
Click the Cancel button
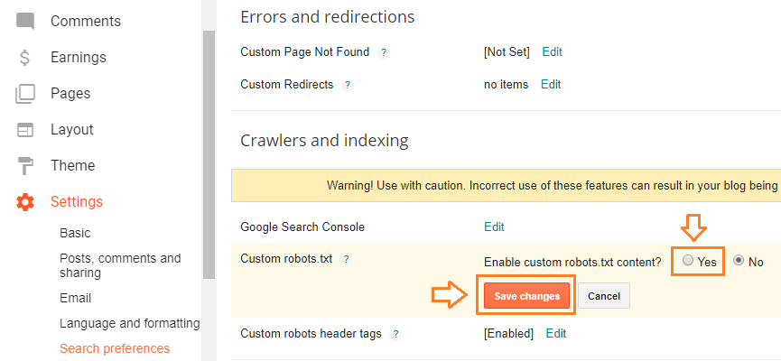(x=604, y=296)
